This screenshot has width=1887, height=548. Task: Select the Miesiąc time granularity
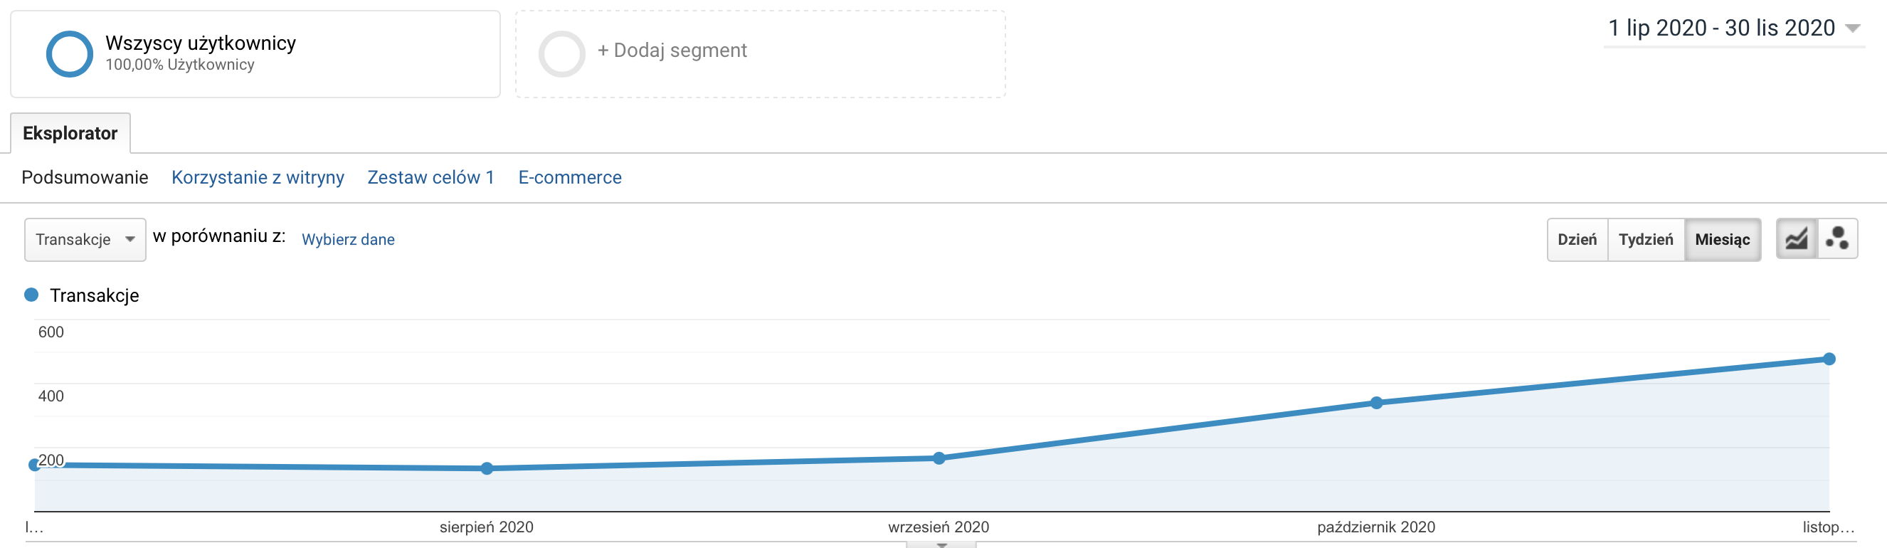[1722, 240]
